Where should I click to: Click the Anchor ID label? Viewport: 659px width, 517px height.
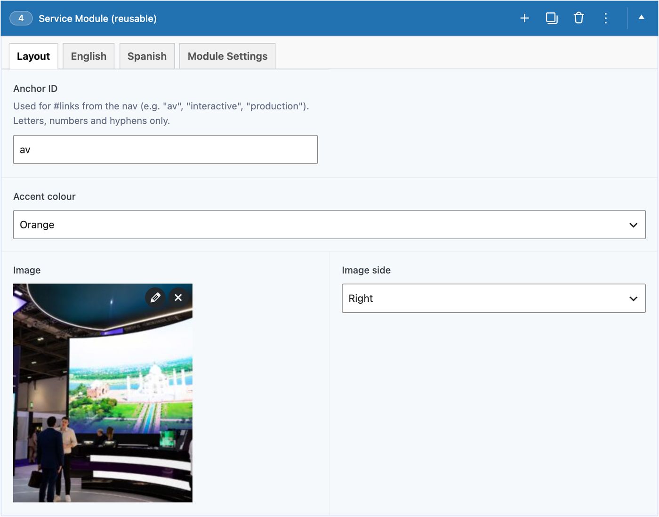point(35,89)
